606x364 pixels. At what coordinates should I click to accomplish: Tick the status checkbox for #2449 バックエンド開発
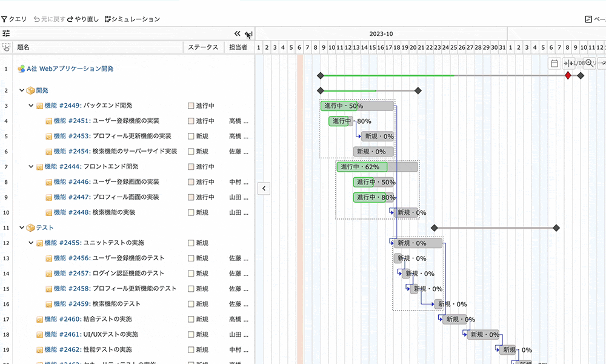(191, 106)
